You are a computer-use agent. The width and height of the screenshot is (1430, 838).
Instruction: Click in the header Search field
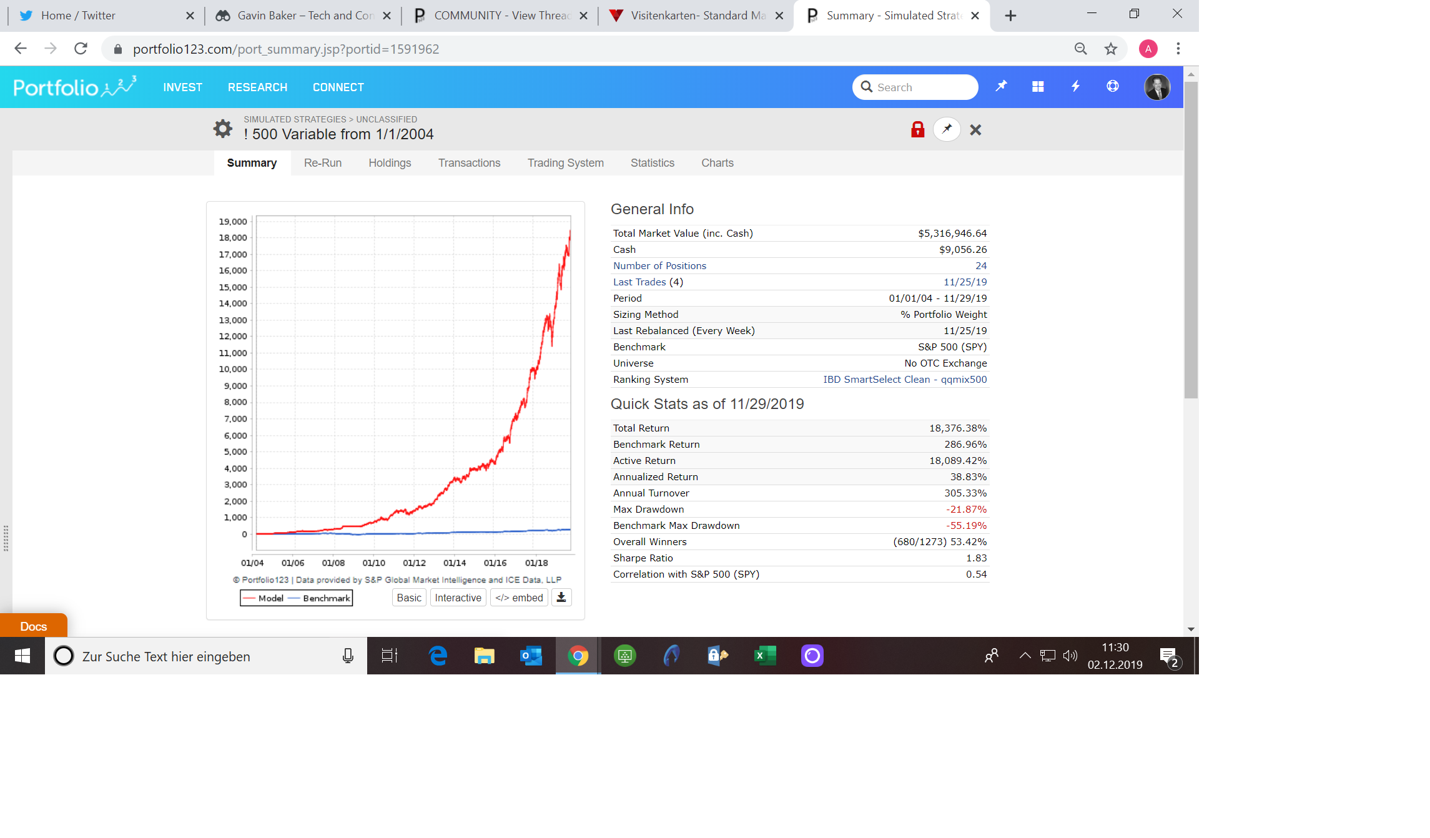[x=915, y=87]
